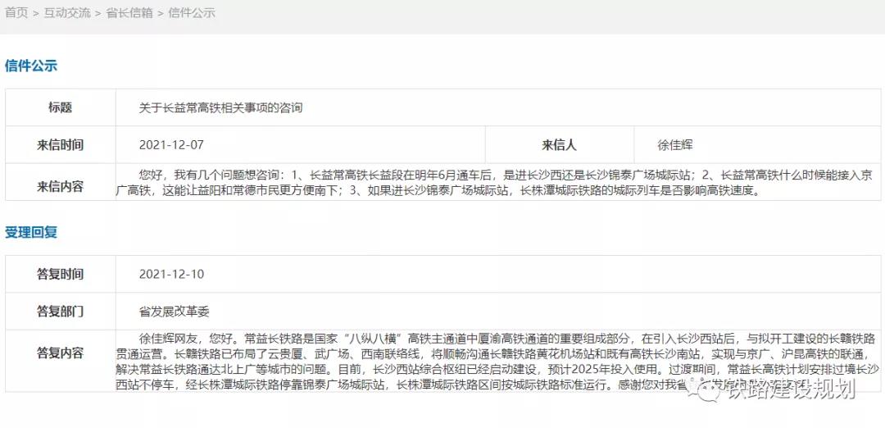Image resolution: width=885 pixels, height=428 pixels.
Task: Click the 答复部门 label cell
Action: tap(61, 311)
